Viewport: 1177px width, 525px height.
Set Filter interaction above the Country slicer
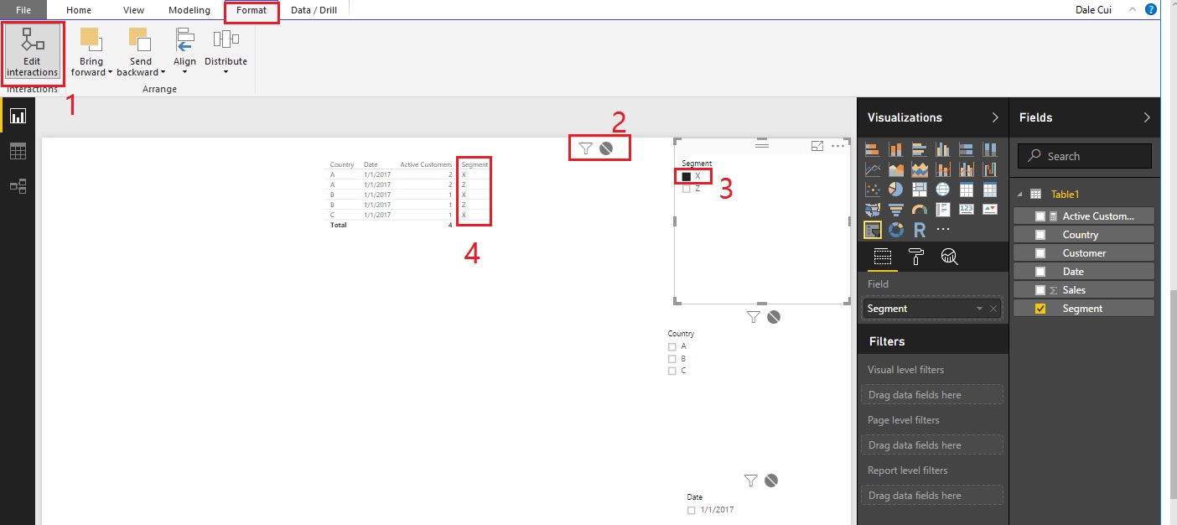tap(754, 316)
